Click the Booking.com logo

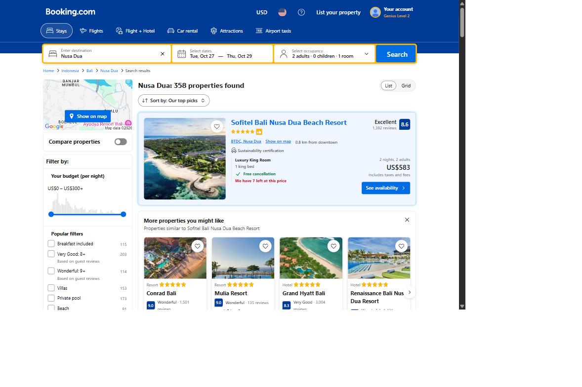click(x=70, y=12)
